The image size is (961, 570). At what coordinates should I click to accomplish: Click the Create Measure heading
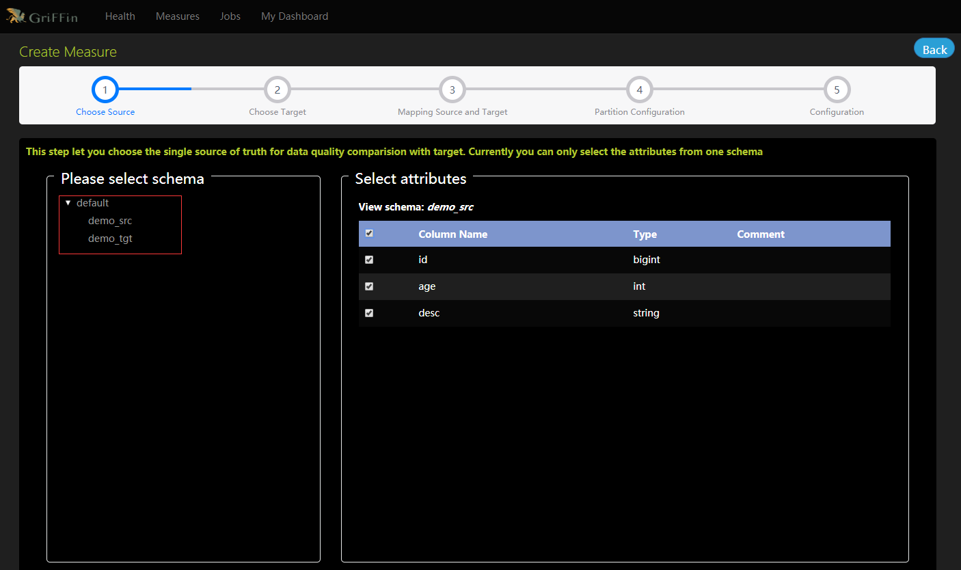coord(68,52)
